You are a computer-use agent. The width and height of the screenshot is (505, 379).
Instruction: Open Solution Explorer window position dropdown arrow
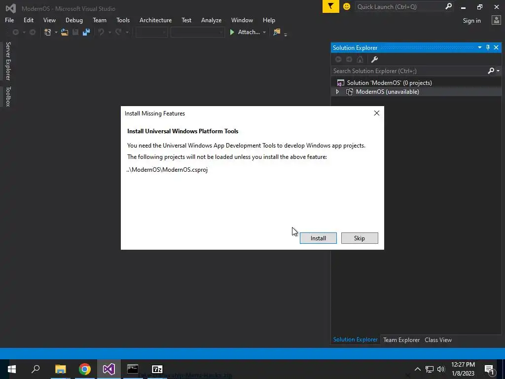click(479, 48)
